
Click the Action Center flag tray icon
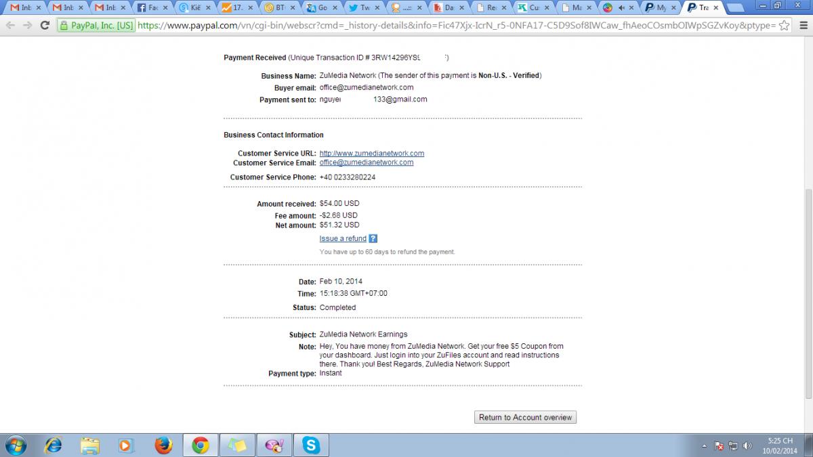[x=720, y=445]
